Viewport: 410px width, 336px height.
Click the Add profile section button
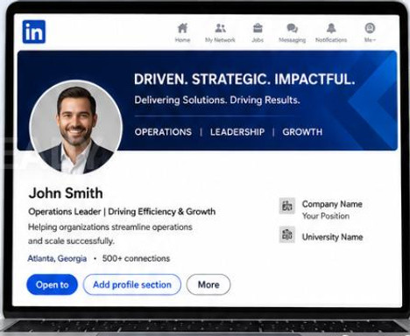[132, 284]
